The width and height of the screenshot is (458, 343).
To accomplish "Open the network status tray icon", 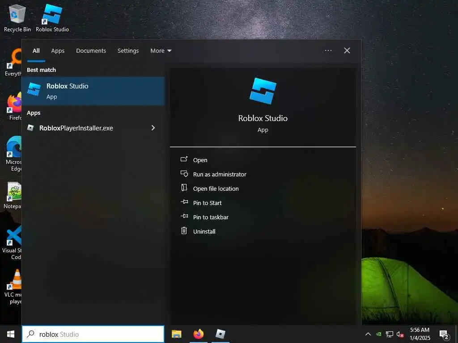I will (390, 334).
